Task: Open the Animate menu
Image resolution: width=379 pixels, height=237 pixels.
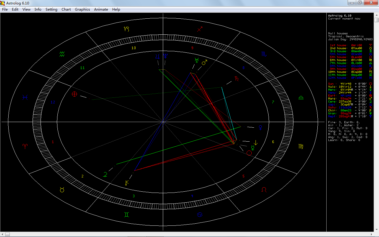Action: pos(101,9)
